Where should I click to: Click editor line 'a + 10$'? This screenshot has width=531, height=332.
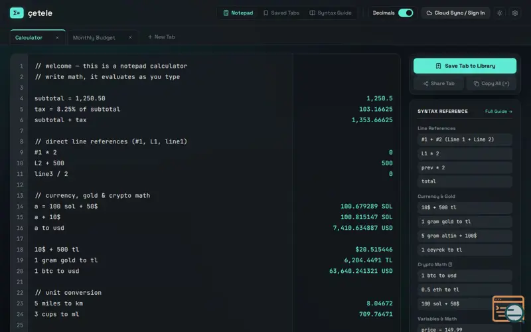coord(47,217)
